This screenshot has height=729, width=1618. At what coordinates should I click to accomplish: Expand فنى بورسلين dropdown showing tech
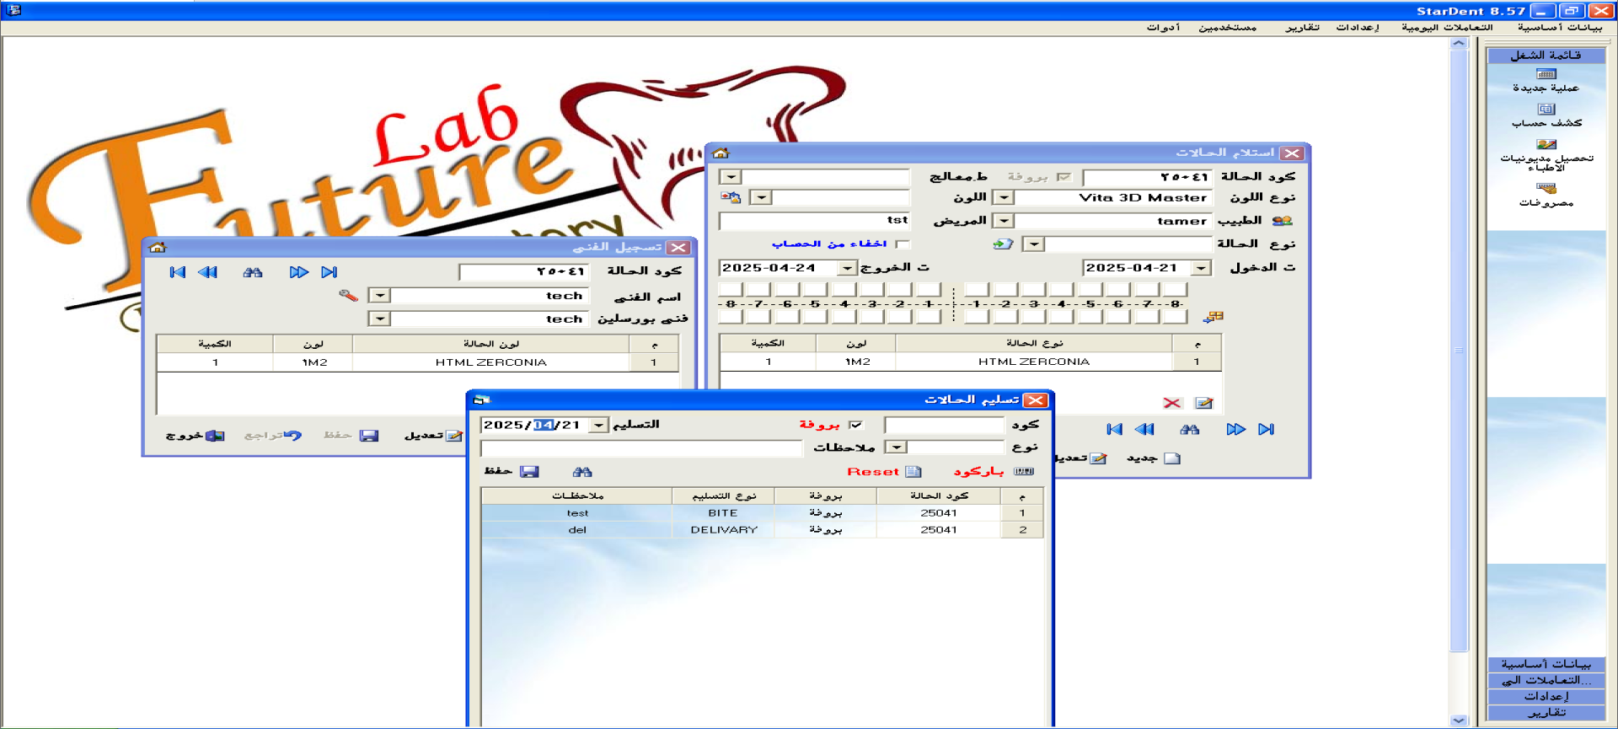tap(380, 319)
